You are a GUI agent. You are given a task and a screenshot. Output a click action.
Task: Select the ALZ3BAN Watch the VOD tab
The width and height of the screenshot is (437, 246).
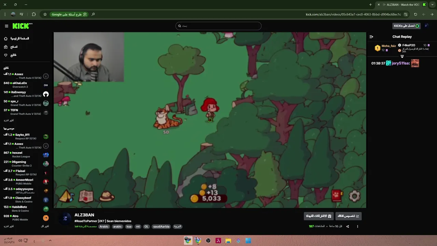pos(402,5)
